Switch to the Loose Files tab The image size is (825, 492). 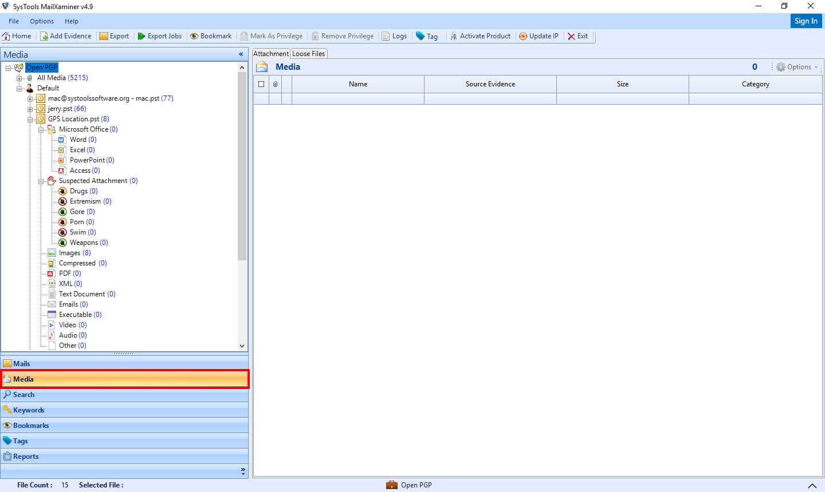309,53
